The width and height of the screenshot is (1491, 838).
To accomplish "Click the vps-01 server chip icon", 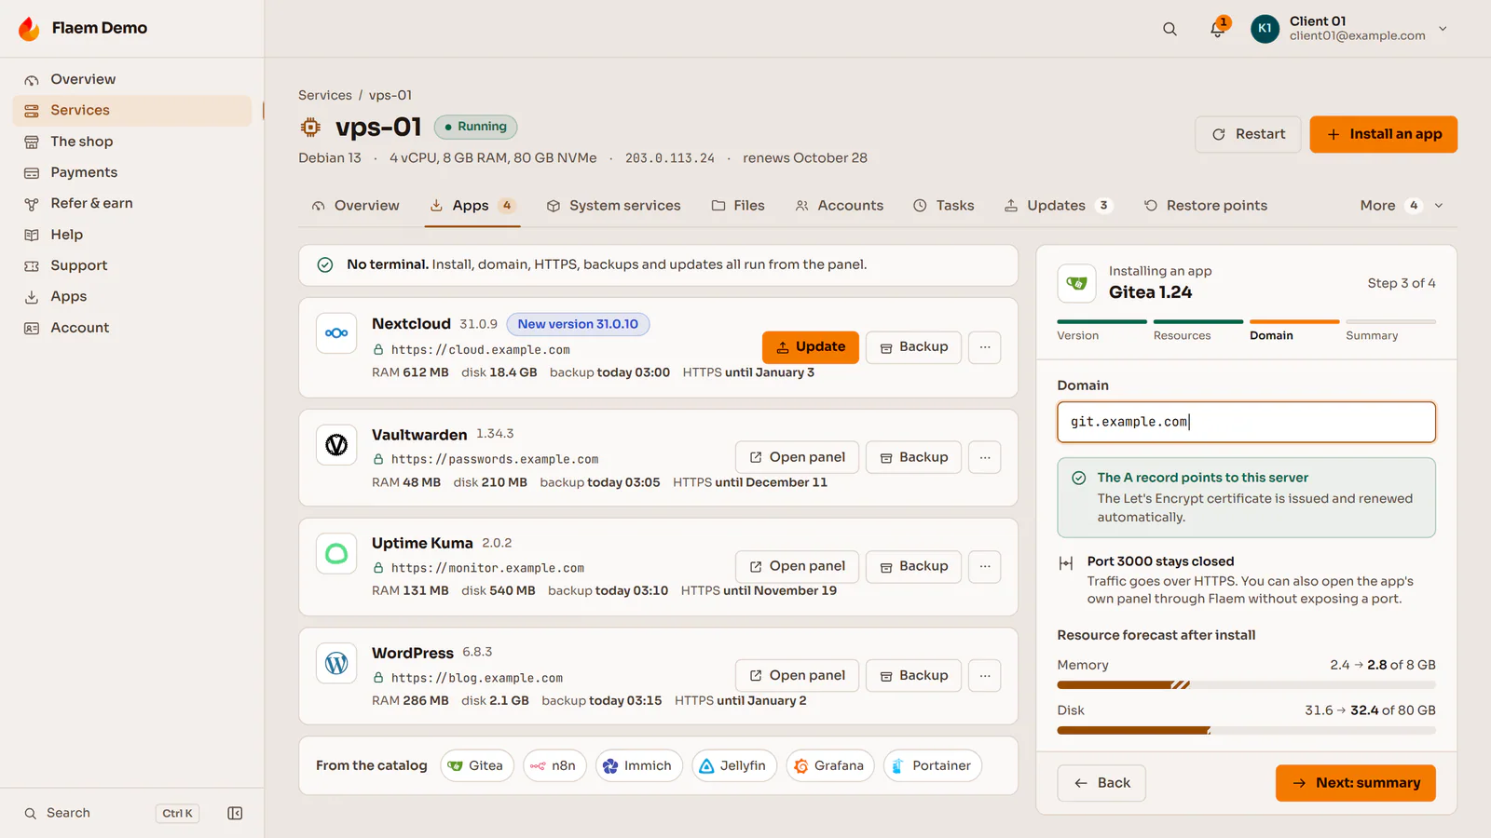I will pyautogui.click(x=310, y=127).
